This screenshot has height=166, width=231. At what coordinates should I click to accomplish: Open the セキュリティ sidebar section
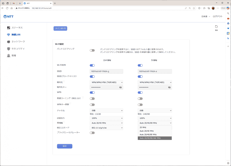[16, 49]
